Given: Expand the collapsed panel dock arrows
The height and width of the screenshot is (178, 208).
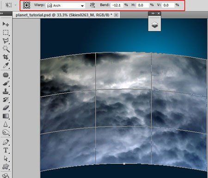Looking at the screenshot, I should (153, 13).
